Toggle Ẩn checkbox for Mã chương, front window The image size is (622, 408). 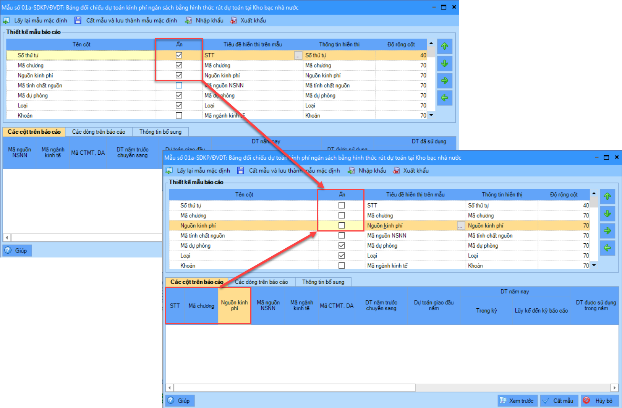coord(342,215)
